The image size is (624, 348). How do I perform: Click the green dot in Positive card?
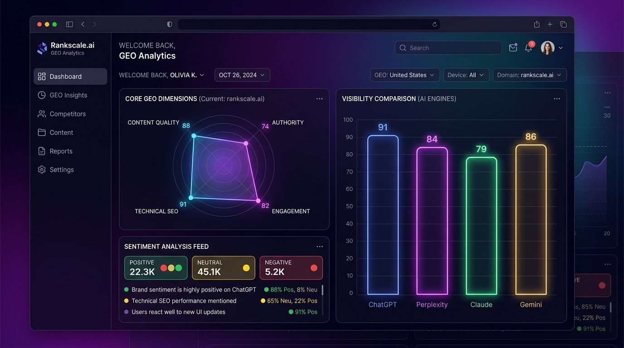pos(179,268)
